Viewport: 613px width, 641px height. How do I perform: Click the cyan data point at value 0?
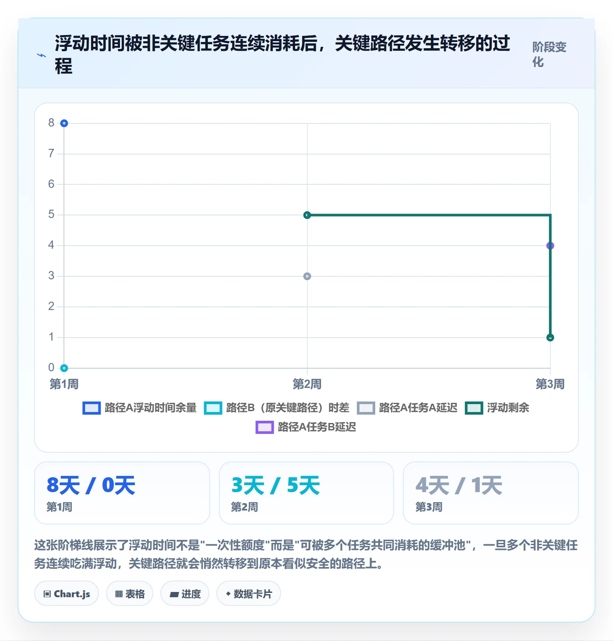64,368
